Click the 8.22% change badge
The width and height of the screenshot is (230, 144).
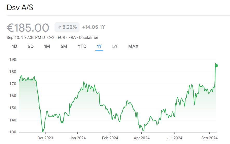pyautogui.click(x=67, y=27)
